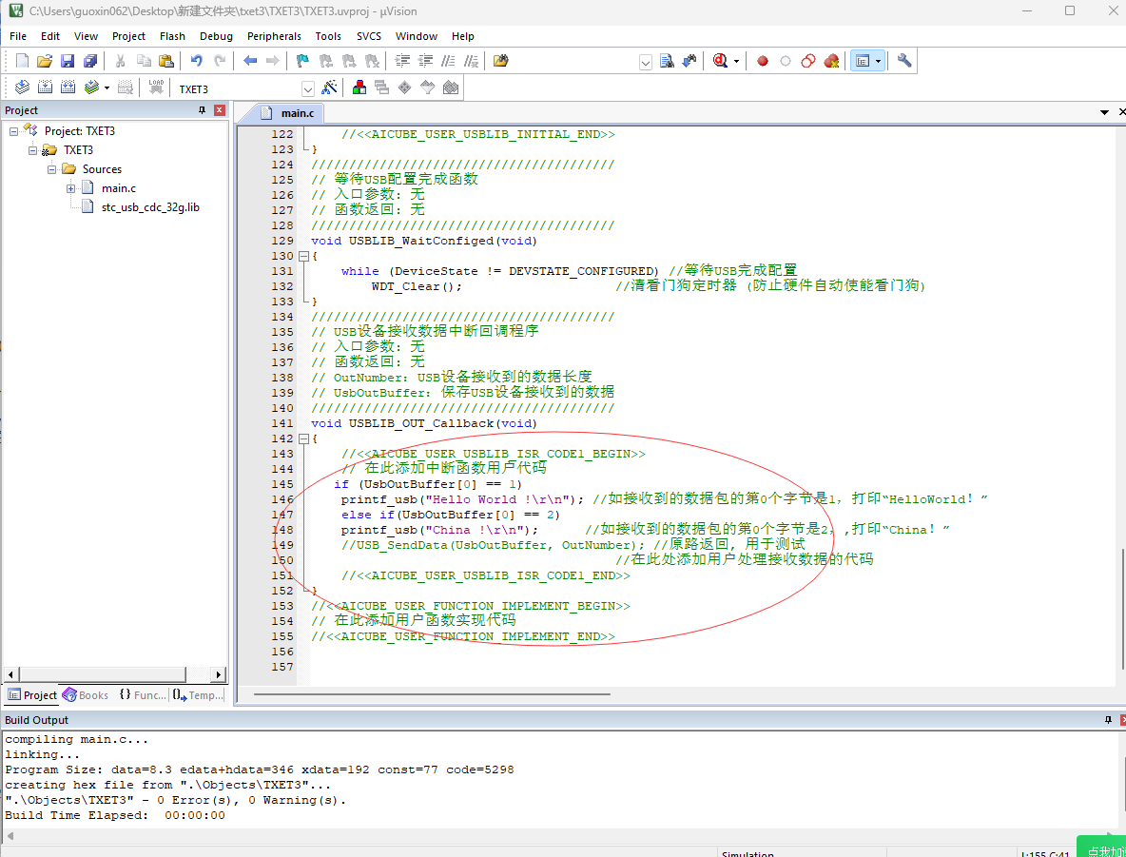Pin the Build Output panel
Image resolution: width=1126 pixels, height=857 pixels.
(x=1108, y=720)
